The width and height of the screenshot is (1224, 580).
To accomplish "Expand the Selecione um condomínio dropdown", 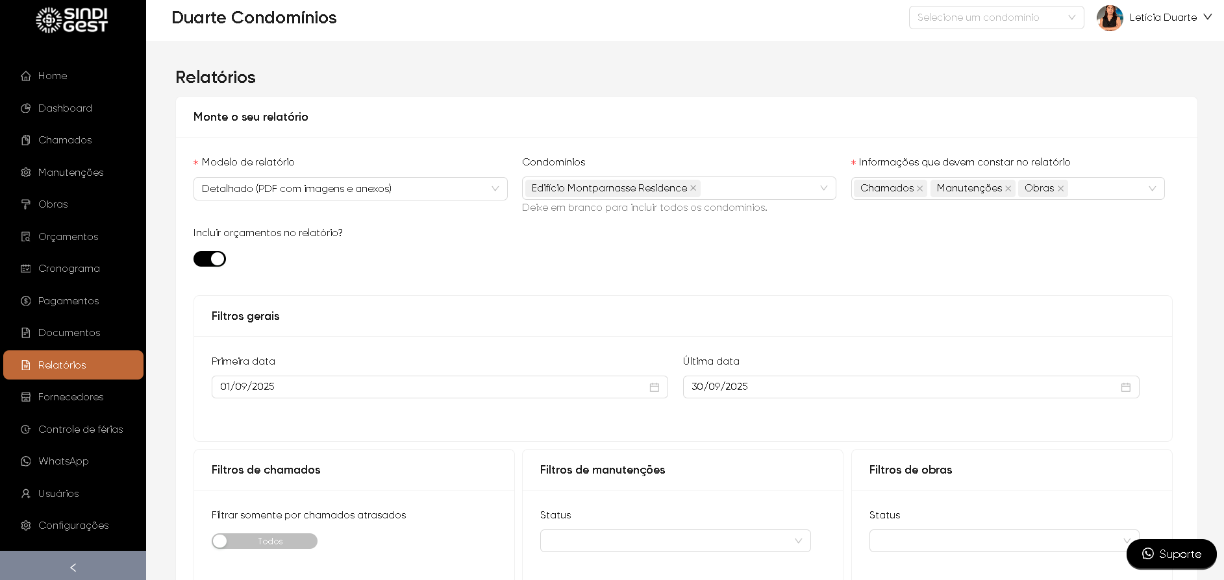I will coord(996,18).
